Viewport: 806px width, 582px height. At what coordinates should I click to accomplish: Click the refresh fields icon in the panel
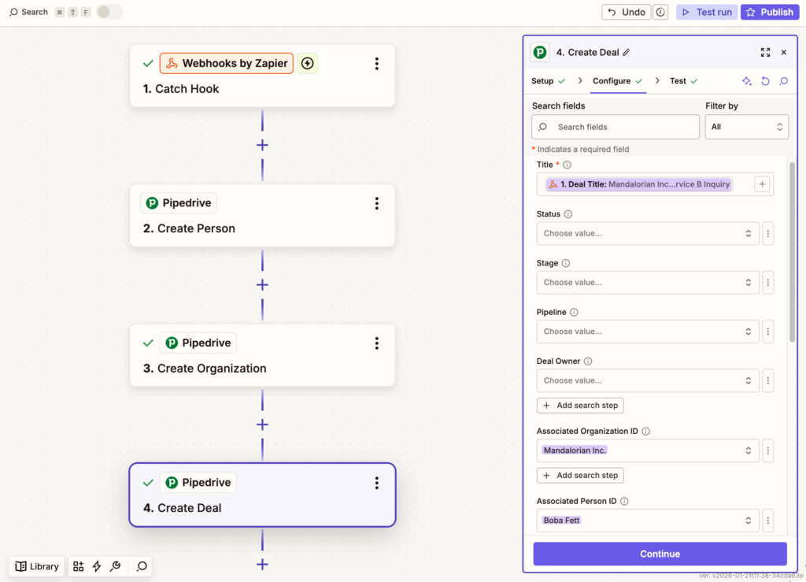click(764, 81)
